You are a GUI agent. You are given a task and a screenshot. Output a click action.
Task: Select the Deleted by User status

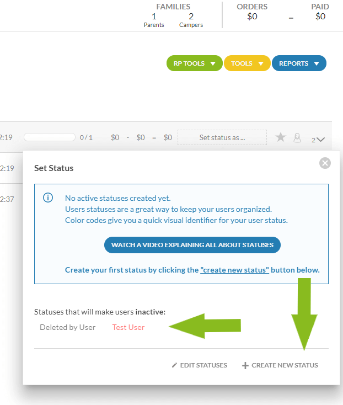pos(67,327)
